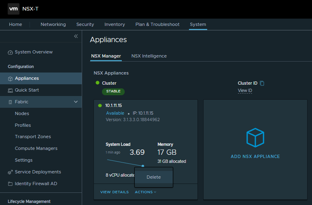Click the System Load graph data point
This screenshot has height=205, width=312.
point(143,166)
